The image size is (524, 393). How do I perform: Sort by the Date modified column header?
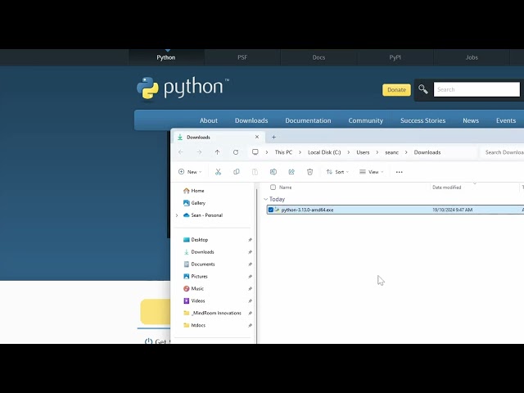click(447, 187)
